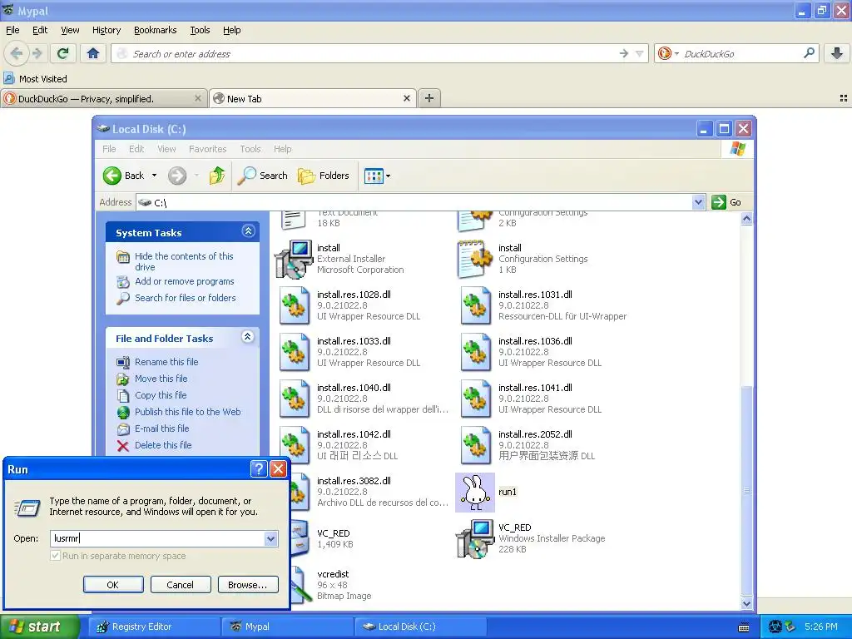Click Delete this file link
852x639 pixels.
pyautogui.click(x=163, y=445)
